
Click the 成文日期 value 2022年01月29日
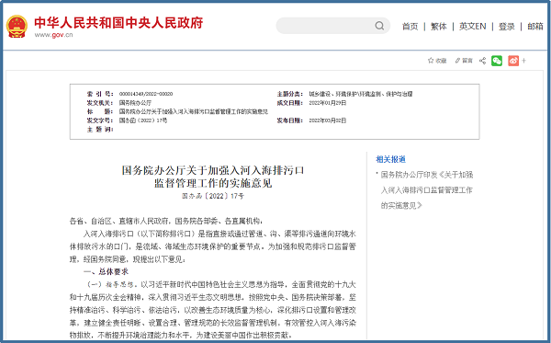328,103
